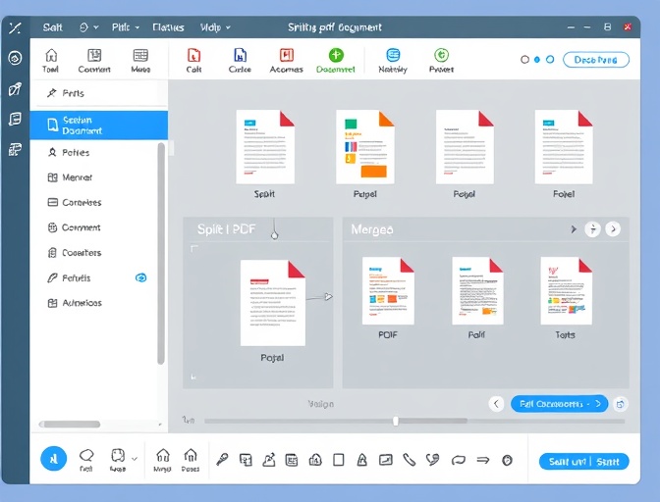Click the outlined button at top right of toolbar

point(595,60)
